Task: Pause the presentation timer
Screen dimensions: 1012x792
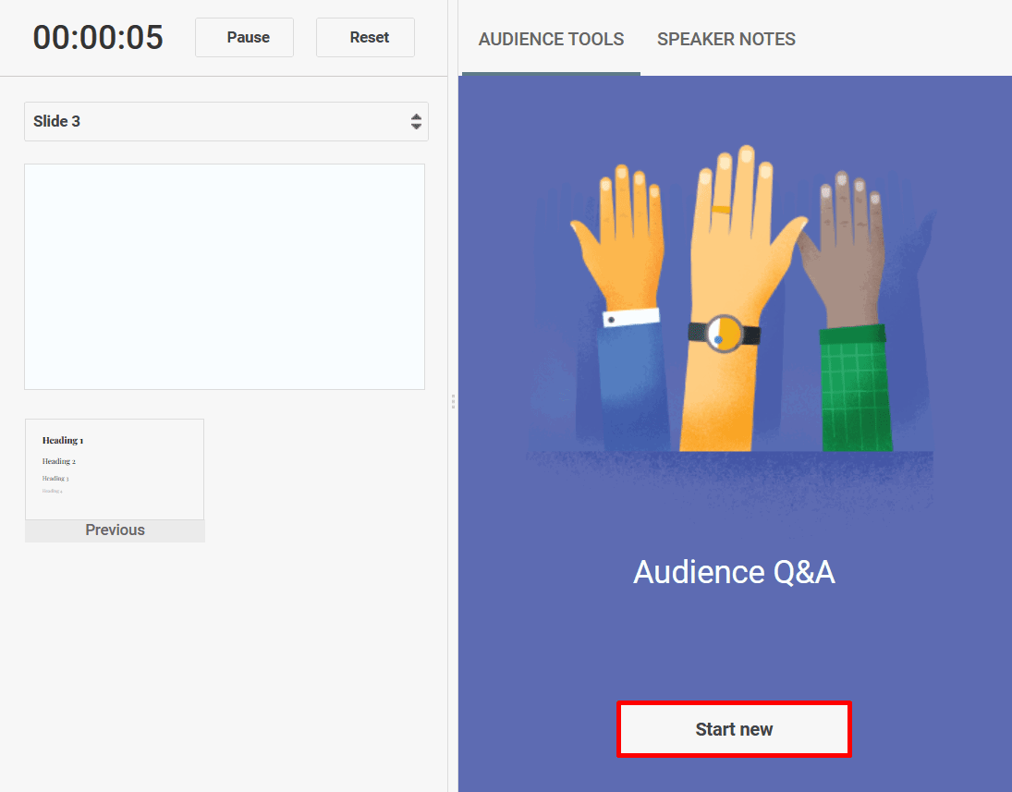Action: coord(245,38)
